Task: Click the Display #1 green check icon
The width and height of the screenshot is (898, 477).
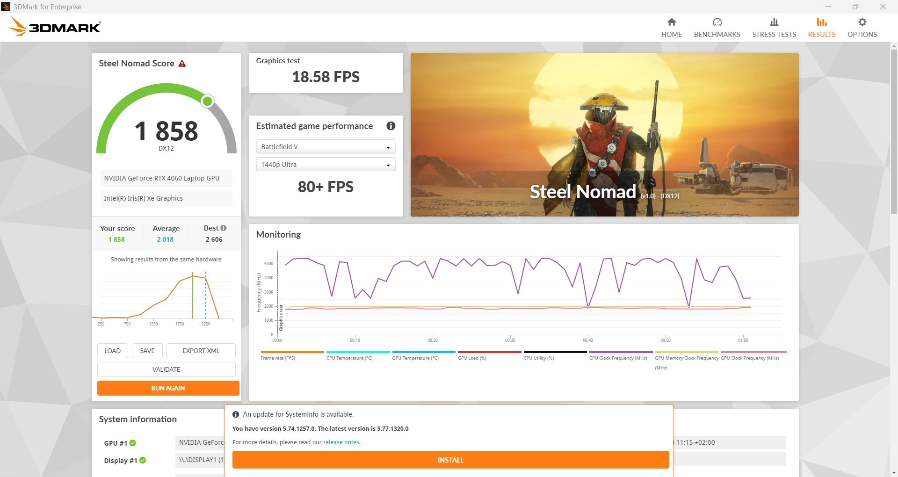Action: 143,460
